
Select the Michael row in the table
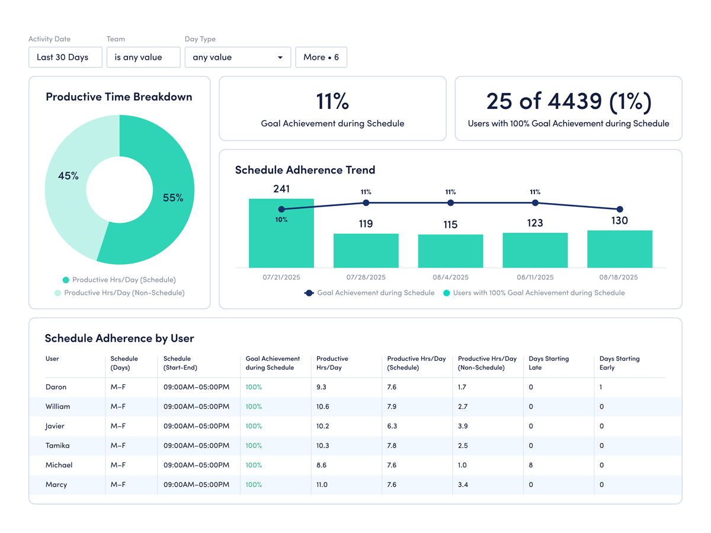[x=59, y=465]
